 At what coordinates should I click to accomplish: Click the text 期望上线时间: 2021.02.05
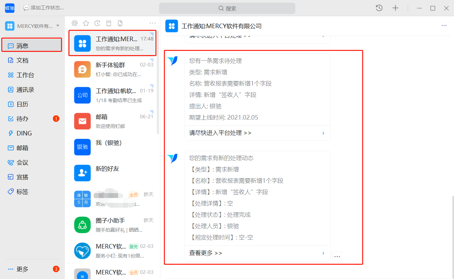click(224, 118)
